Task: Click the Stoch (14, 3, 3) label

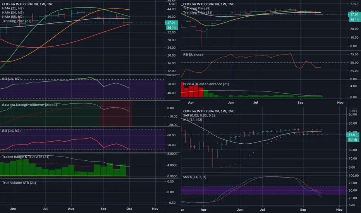Action: click(x=194, y=177)
